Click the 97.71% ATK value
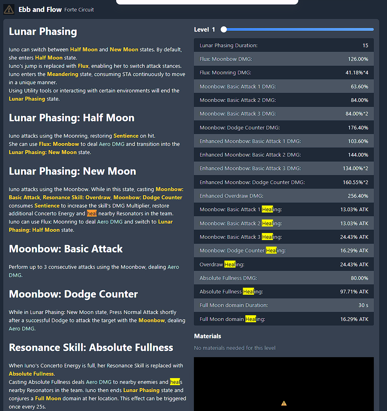Screen dimensions: 387x411 (x=354, y=292)
